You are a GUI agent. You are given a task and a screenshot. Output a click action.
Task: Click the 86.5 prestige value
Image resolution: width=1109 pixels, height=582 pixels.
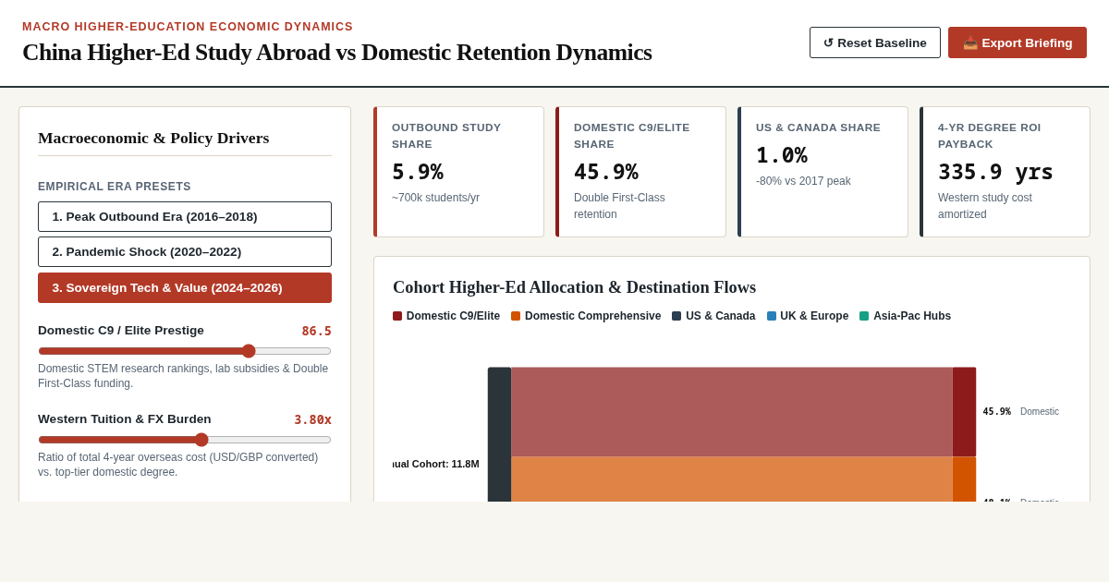tap(316, 331)
